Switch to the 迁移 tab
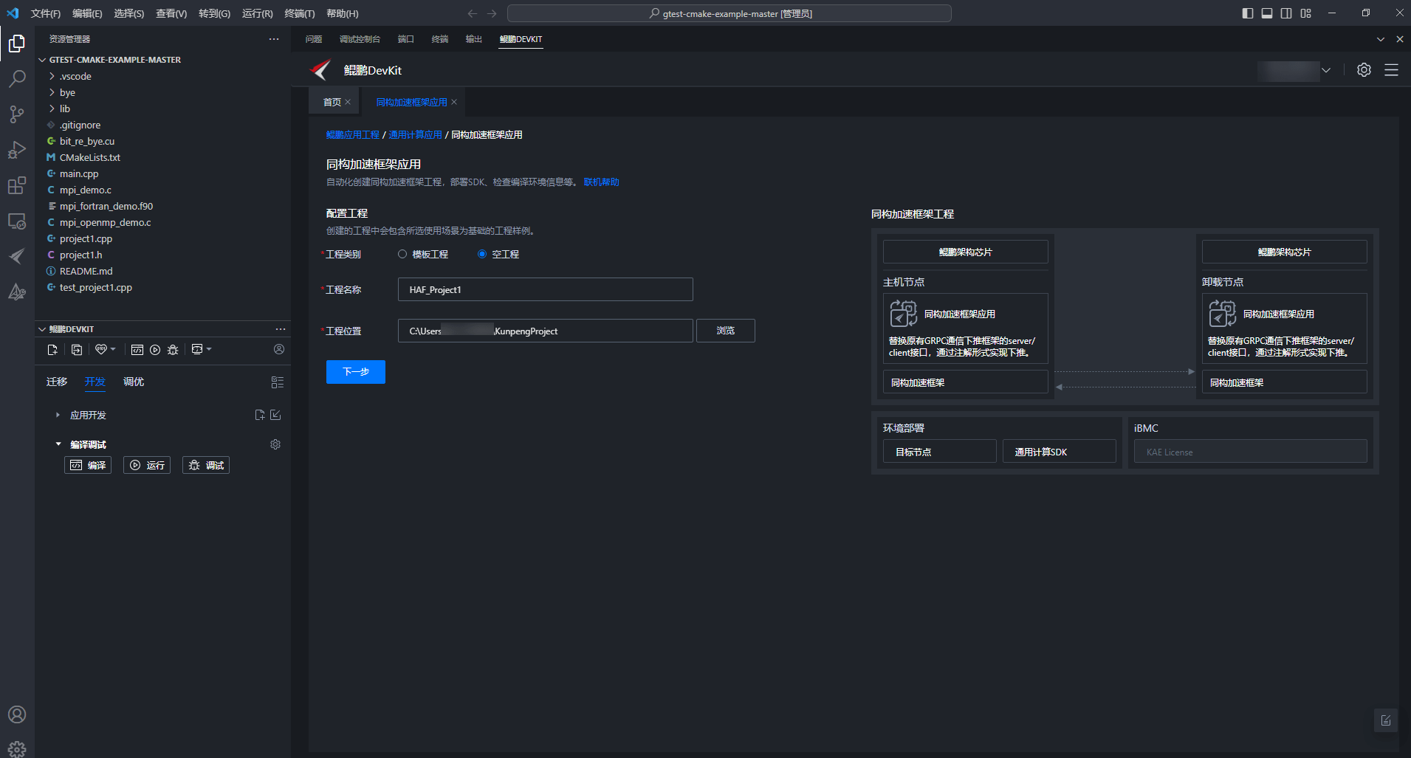Image resolution: width=1411 pixels, height=758 pixels. pos(57,382)
